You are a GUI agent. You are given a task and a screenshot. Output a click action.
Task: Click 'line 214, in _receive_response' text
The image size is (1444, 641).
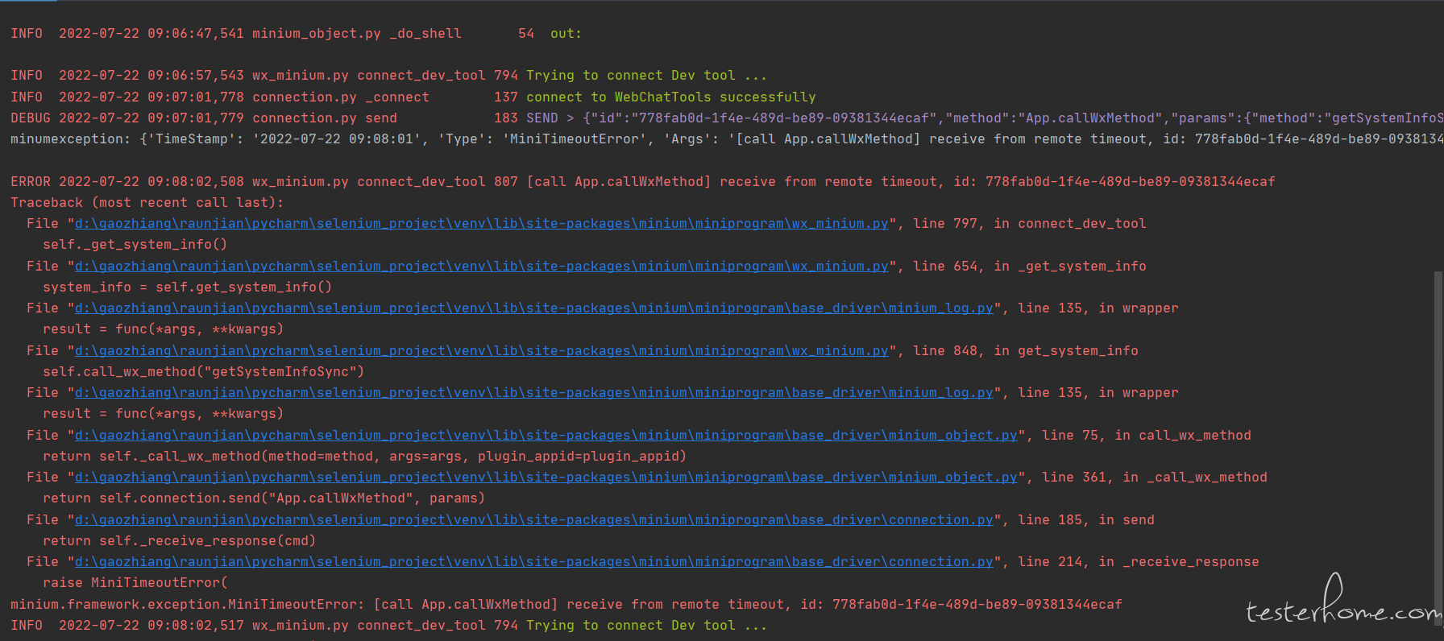pyautogui.click(x=1139, y=562)
